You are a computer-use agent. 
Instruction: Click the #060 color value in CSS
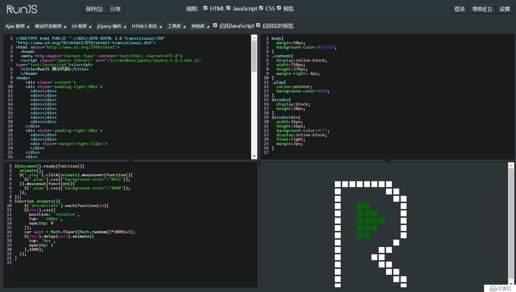tap(322, 91)
